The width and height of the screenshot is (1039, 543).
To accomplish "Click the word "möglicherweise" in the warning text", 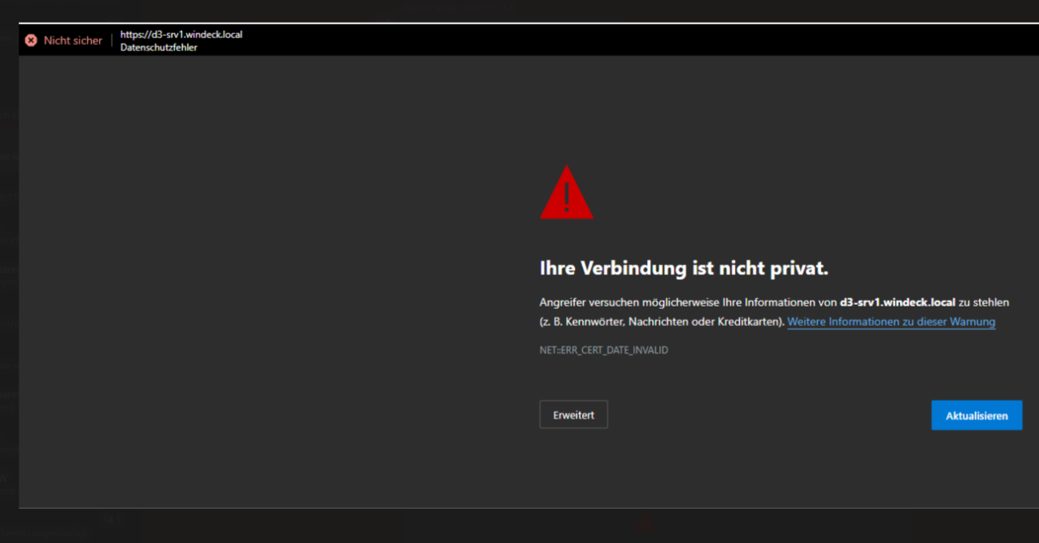I will pos(681,302).
